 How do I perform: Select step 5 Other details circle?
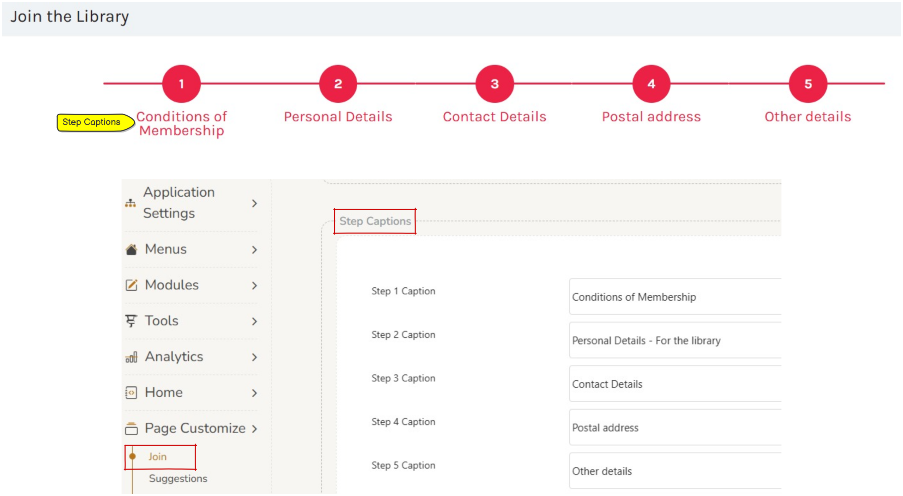click(x=807, y=84)
